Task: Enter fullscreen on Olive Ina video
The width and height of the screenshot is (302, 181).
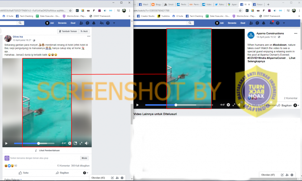Action: tap(81, 143)
